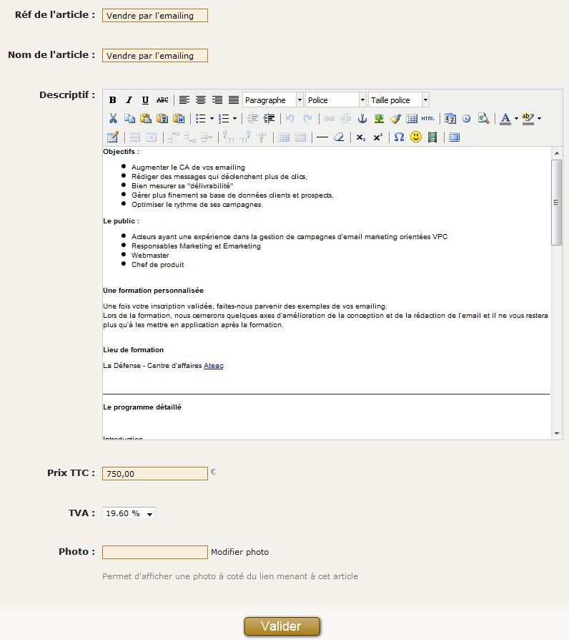Screen dimensions: 569x640
Task: Align text left
Action: click(x=184, y=100)
